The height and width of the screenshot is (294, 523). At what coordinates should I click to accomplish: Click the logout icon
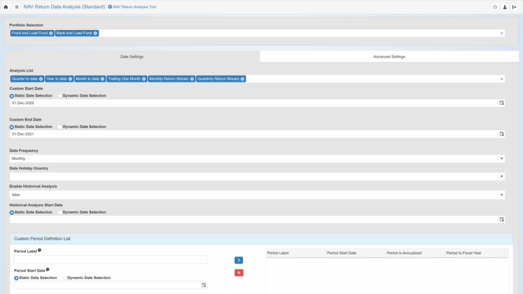[514, 7]
